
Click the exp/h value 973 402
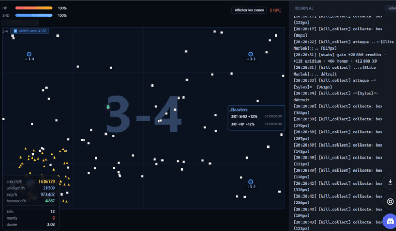(x=48, y=194)
